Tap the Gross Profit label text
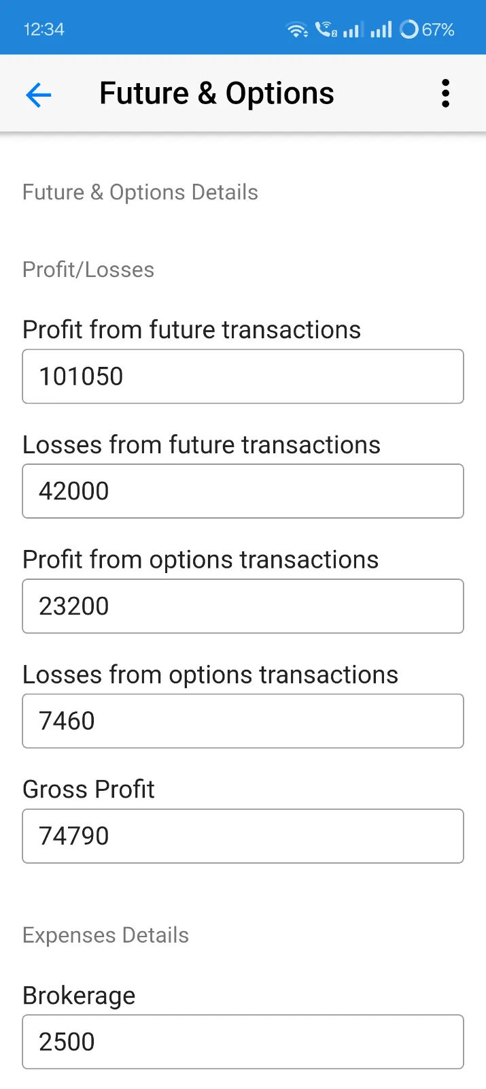Viewport: 486px width, 1089px height. pos(88,789)
